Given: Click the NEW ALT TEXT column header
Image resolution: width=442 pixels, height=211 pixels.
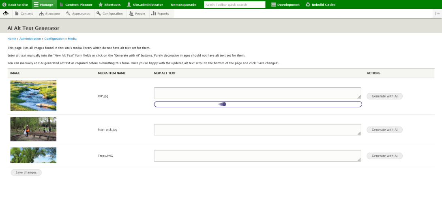Looking at the screenshot, I should [x=165, y=73].
